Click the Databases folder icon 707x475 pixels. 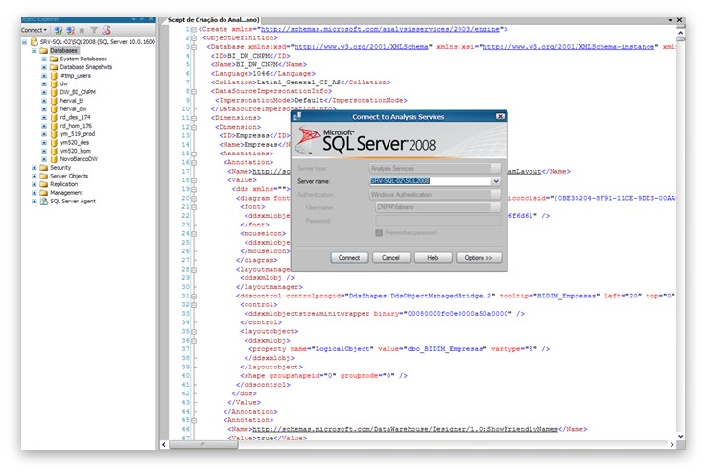coord(44,51)
